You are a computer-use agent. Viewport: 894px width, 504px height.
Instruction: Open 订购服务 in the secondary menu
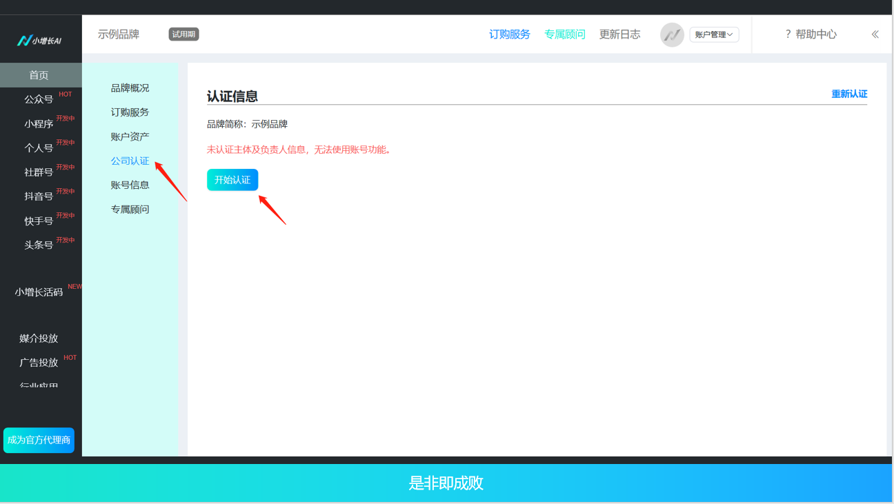(x=130, y=112)
